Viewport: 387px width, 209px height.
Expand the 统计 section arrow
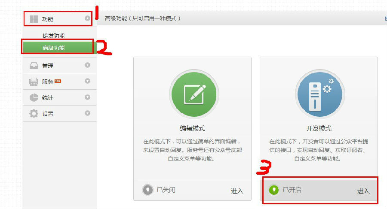(x=87, y=97)
